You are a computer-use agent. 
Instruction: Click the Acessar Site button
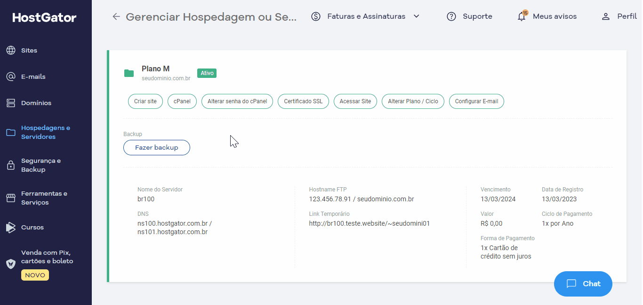(355, 101)
